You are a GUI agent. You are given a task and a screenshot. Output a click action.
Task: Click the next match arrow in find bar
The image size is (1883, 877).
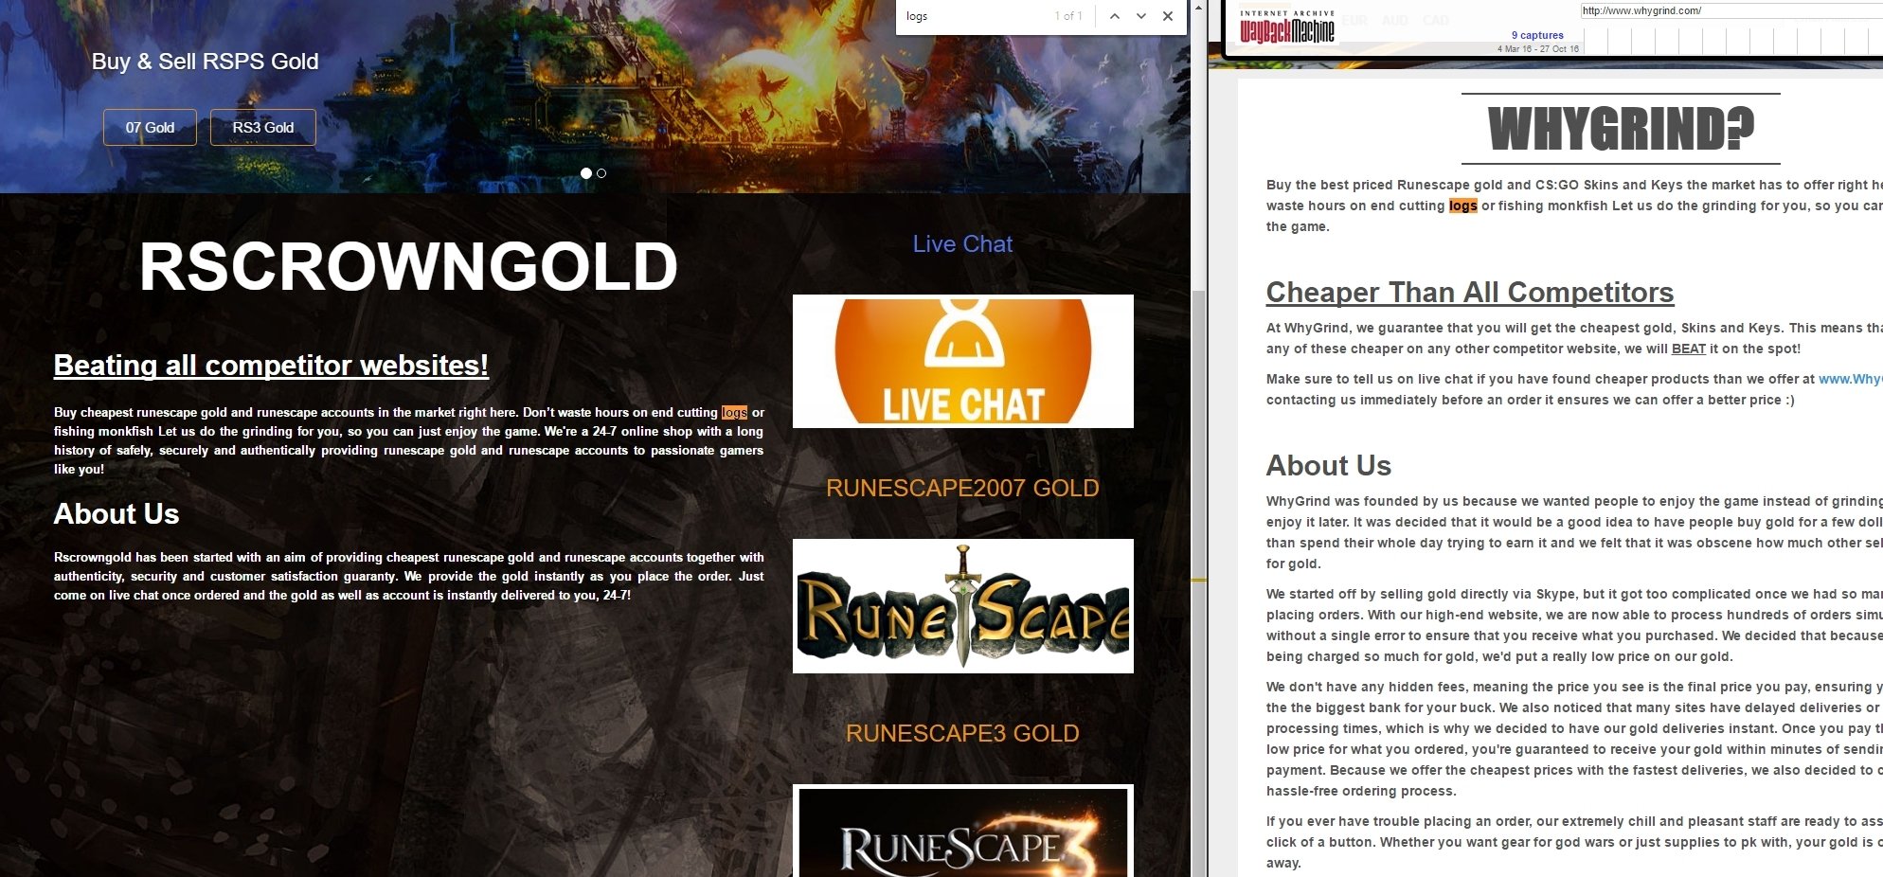[1141, 16]
